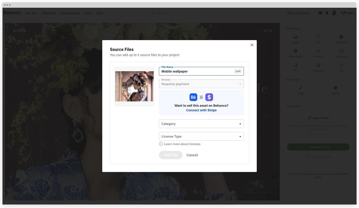Add Lightroom content icon
The height and width of the screenshot is (208, 359).
coord(341,51)
